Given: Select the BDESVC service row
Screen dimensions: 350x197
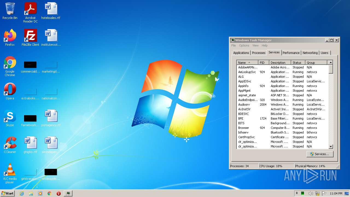Looking at the screenshot, I should pyautogui.click(x=282, y=114).
